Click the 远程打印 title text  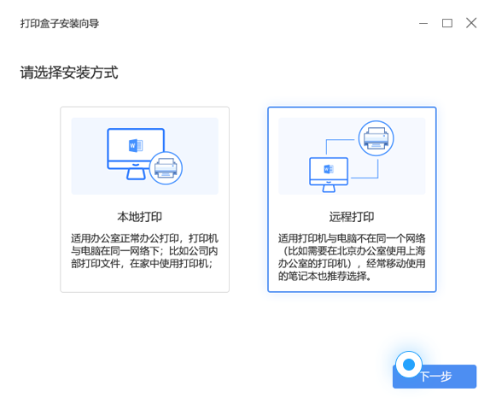(352, 217)
